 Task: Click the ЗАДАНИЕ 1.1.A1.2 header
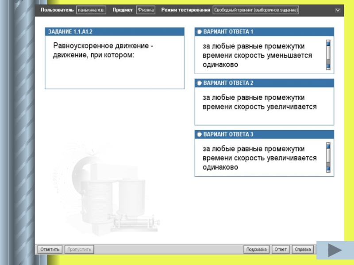[x=115, y=32]
